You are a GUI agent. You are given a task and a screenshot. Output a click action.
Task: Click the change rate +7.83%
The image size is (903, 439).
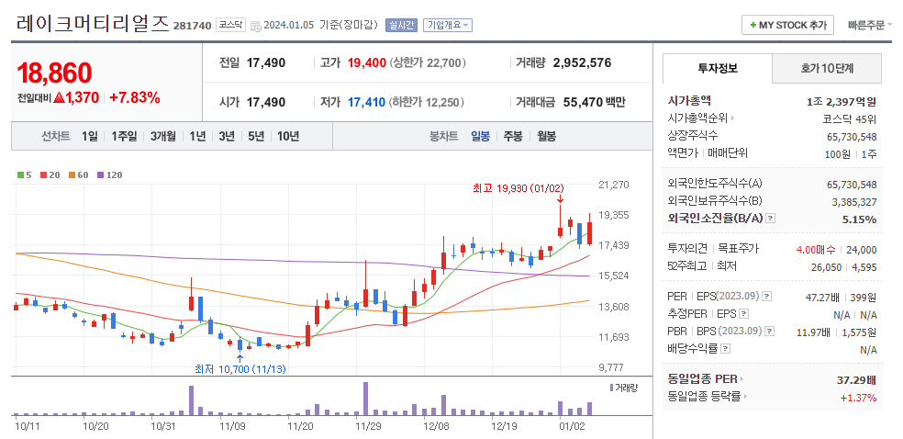134,97
